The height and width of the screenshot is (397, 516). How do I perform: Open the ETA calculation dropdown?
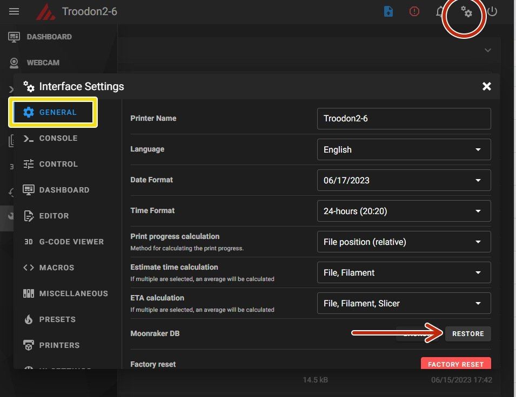(x=404, y=303)
